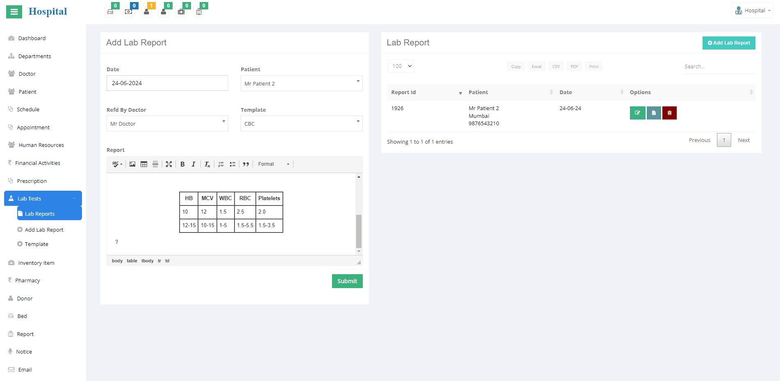Toggle italic text in editor

click(193, 164)
